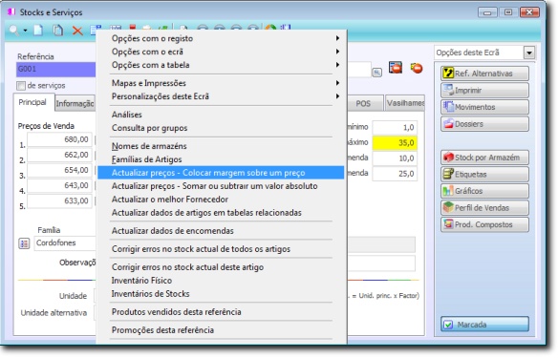Click the Etiquetas button

pyautogui.click(x=484, y=174)
